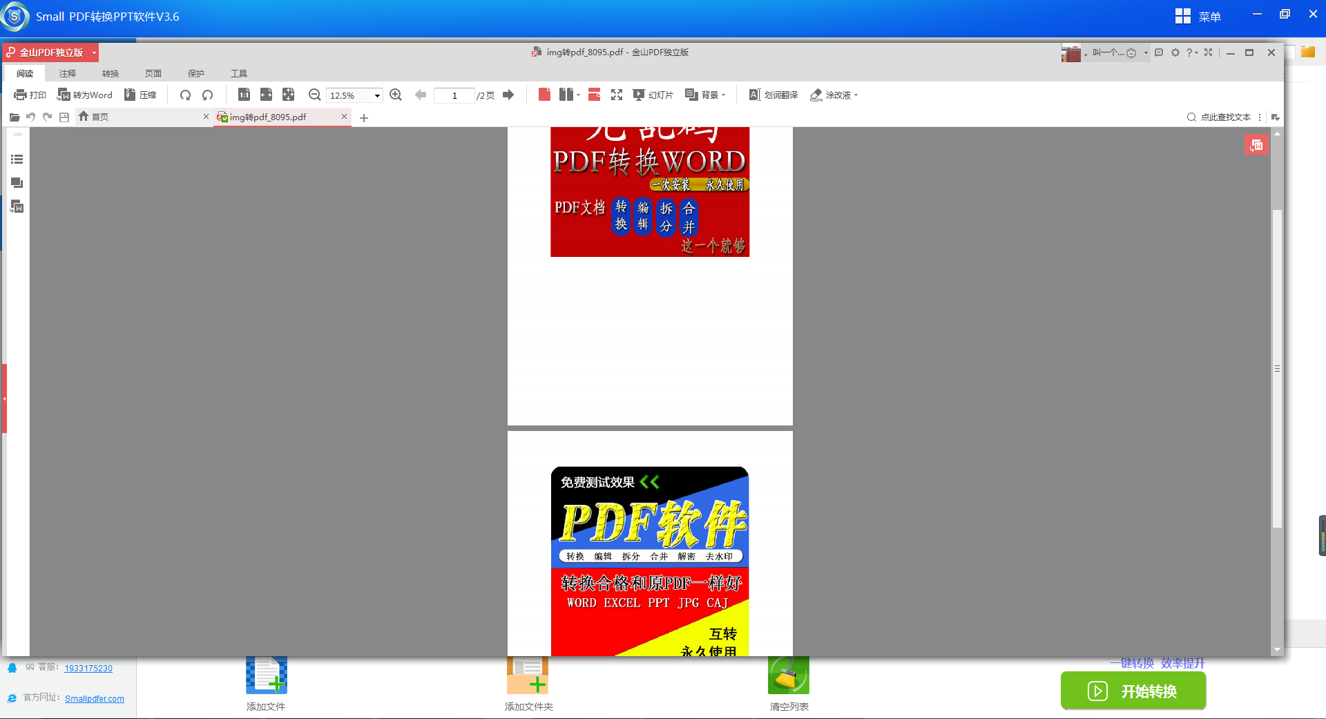
Task: Enter full screen from the toolbar
Action: (617, 95)
